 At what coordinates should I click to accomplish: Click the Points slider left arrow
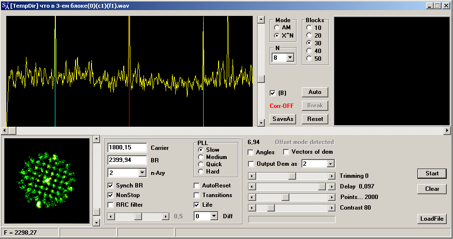click(251, 197)
